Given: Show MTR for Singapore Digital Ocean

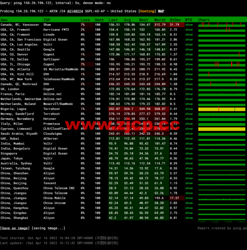Looking at the screenshot, I should coord(189,153).
